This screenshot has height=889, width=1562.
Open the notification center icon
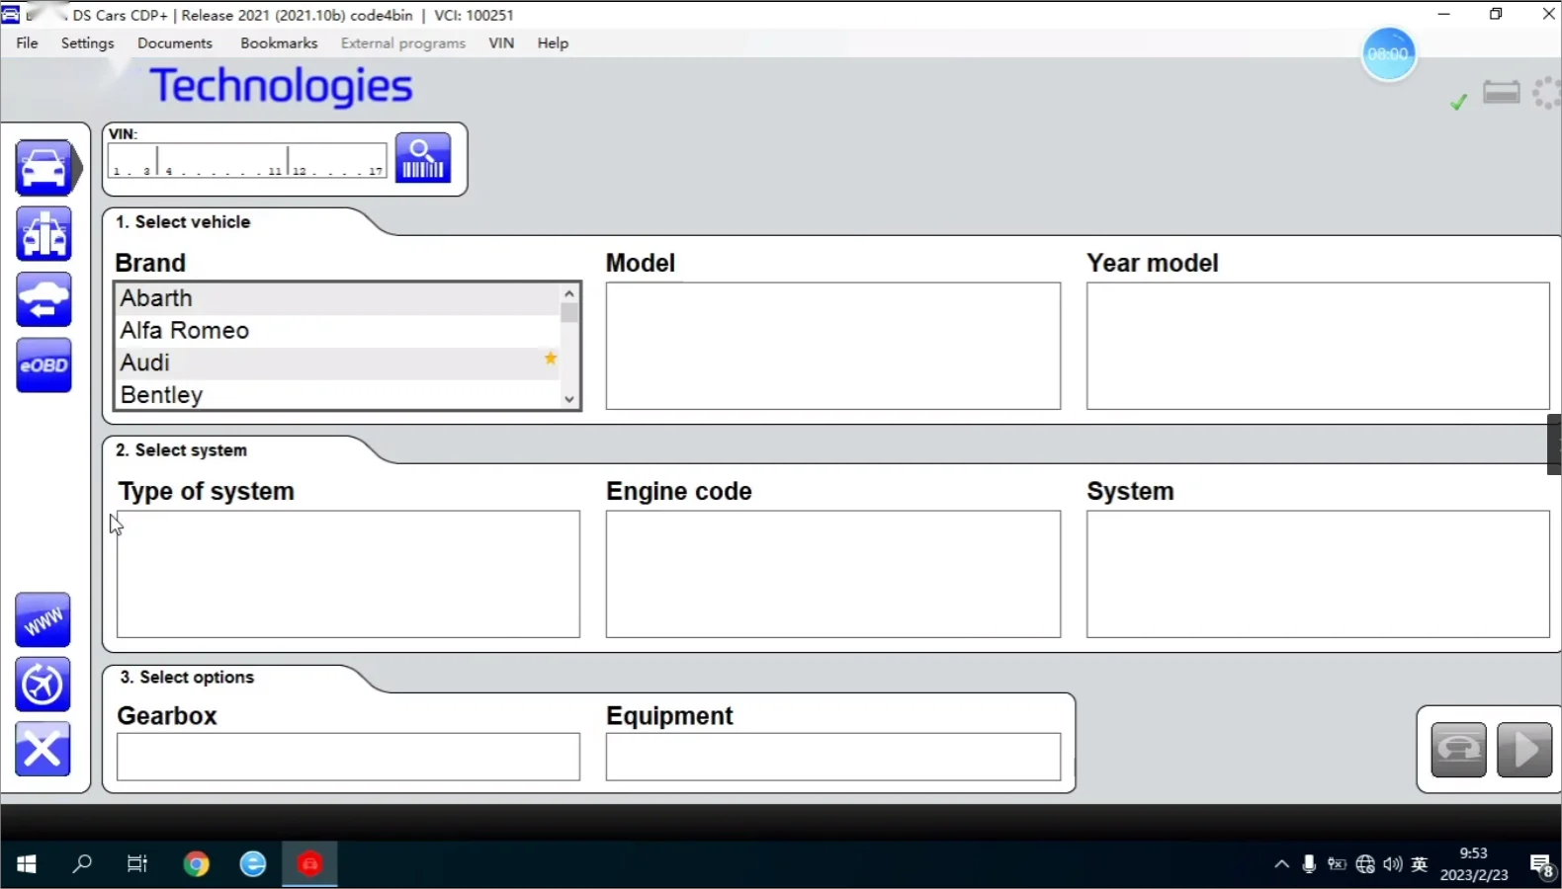(1541, 865)
